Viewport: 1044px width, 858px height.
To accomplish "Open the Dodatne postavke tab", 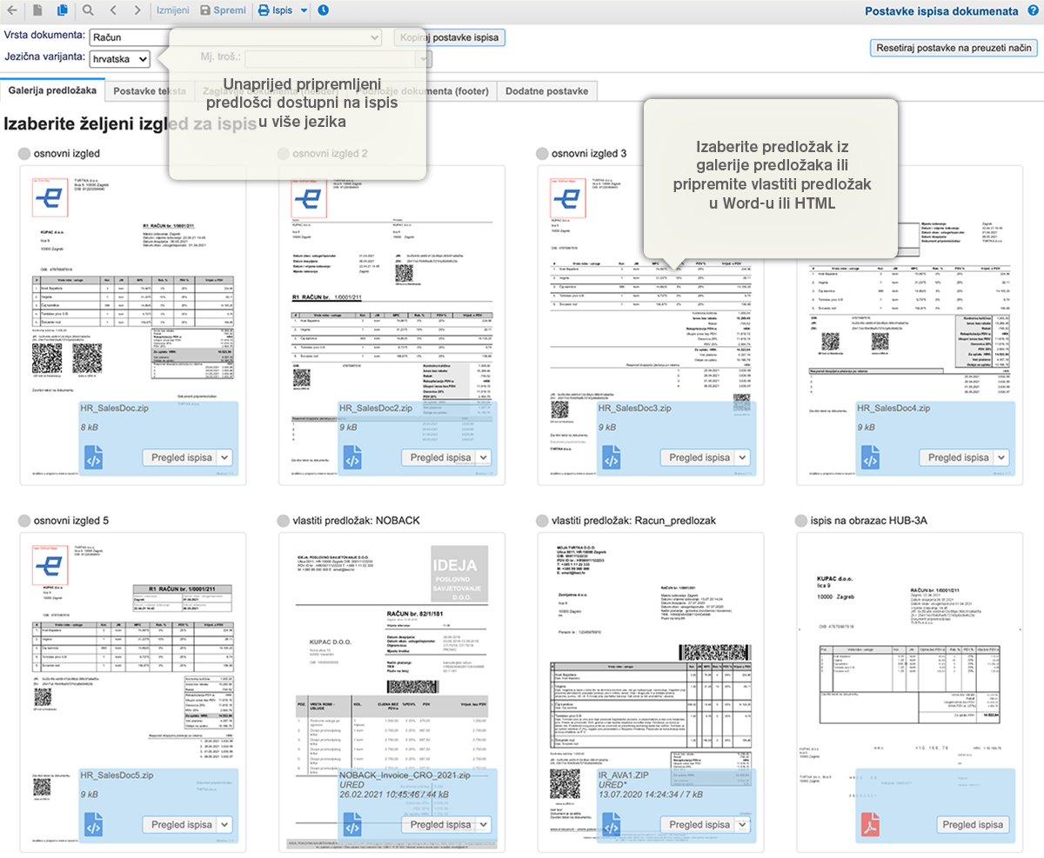I will pyautogui.click(x=547, y=91).
